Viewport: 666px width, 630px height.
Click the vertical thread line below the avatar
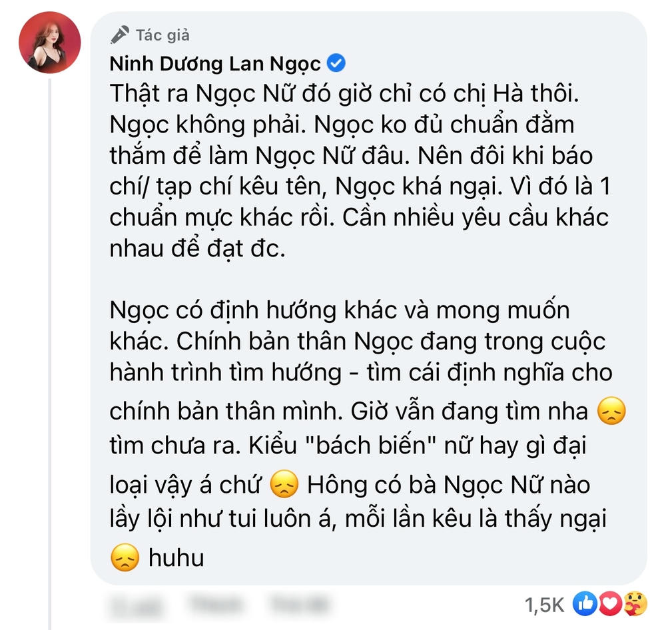(x=50, y=352)
